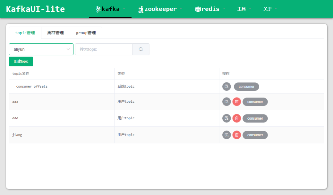Expand the redis menu chevron

(224, 9)
